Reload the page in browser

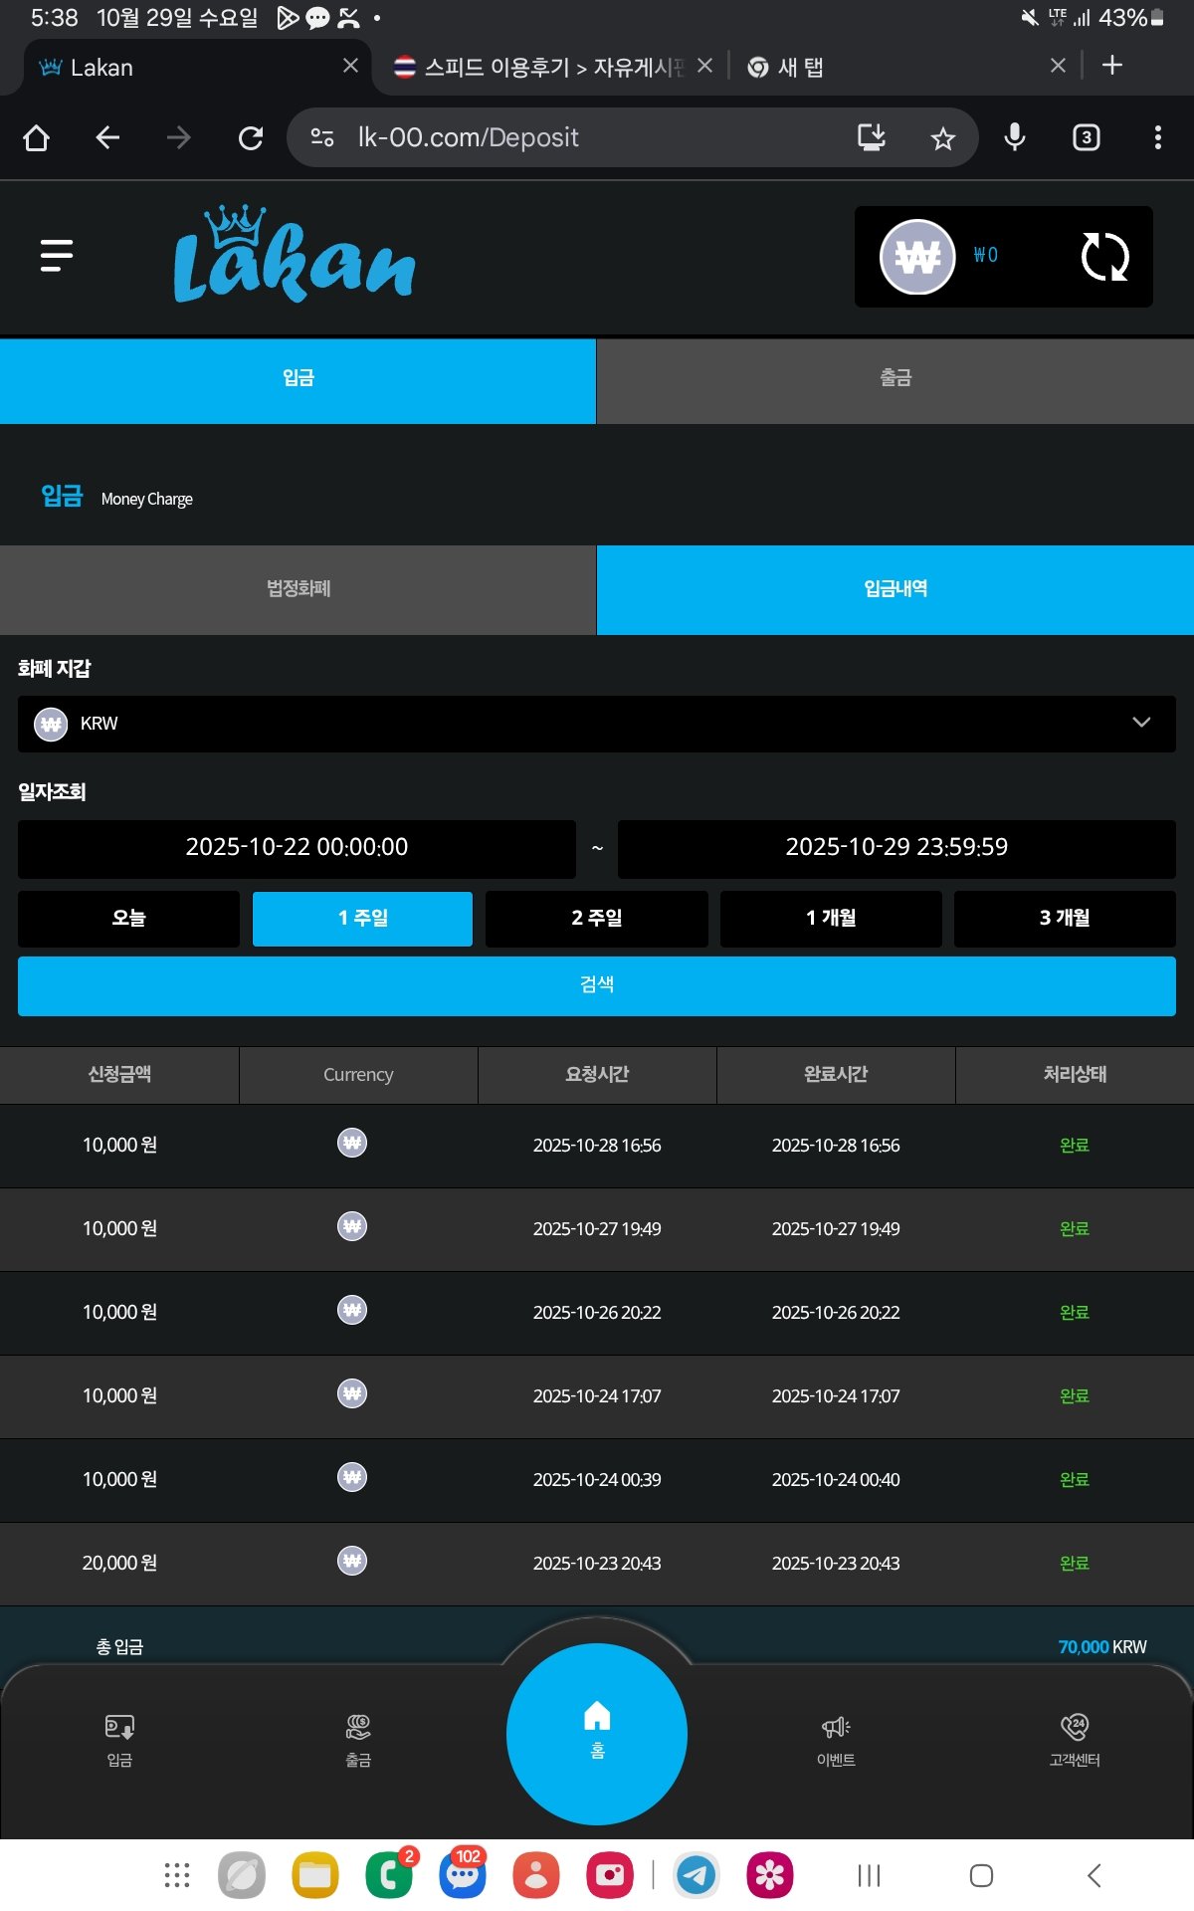coord(251,138)
